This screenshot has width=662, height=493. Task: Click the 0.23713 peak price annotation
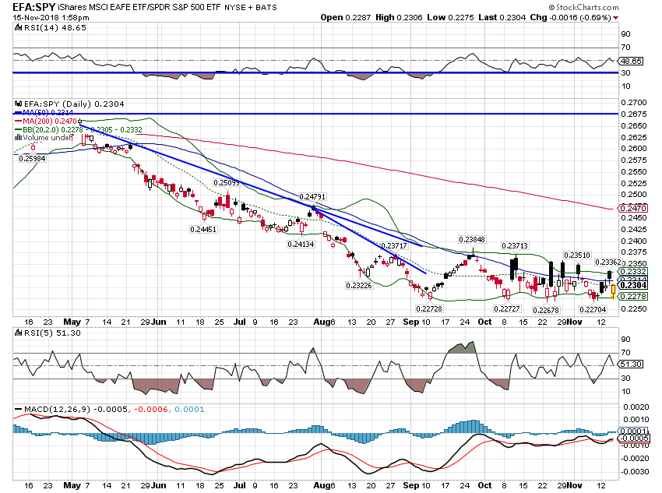click(x=515, y=245)
